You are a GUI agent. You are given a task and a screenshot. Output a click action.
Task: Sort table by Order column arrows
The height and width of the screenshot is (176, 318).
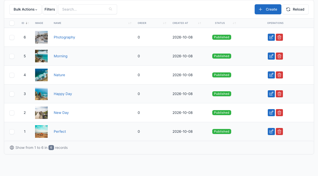tap(165, 23)
